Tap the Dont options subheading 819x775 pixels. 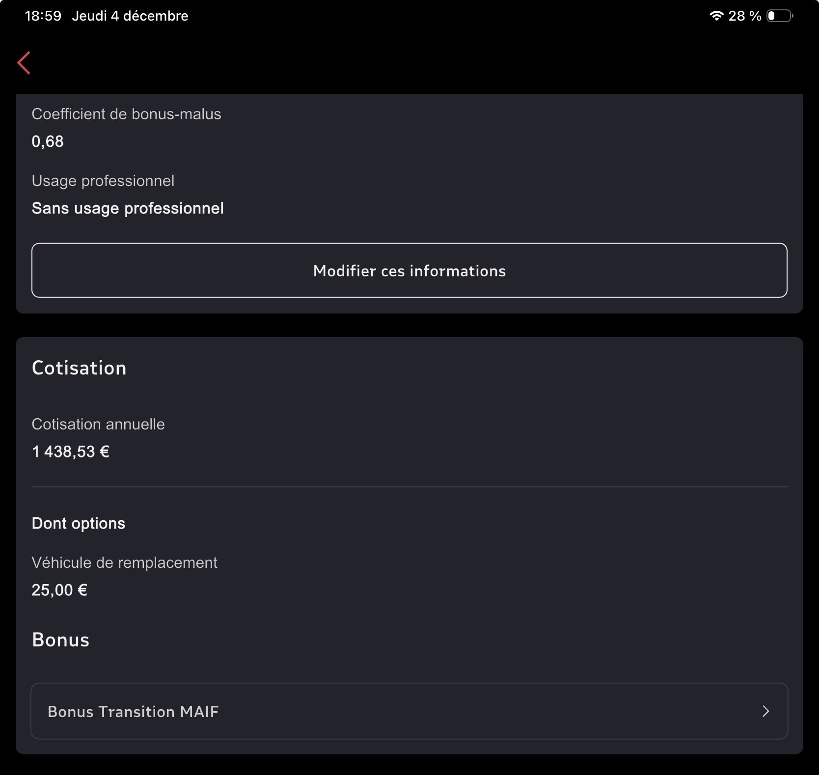(79, 523)
